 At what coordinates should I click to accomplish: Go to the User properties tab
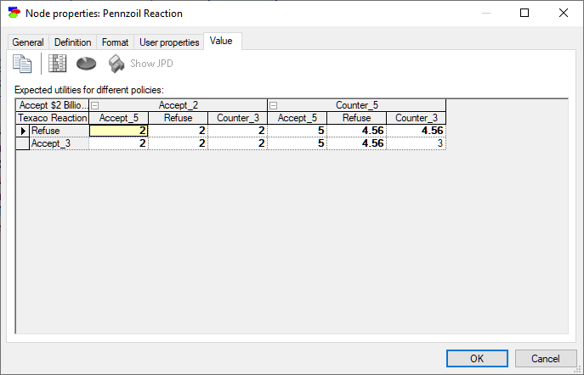click(169, 42)
